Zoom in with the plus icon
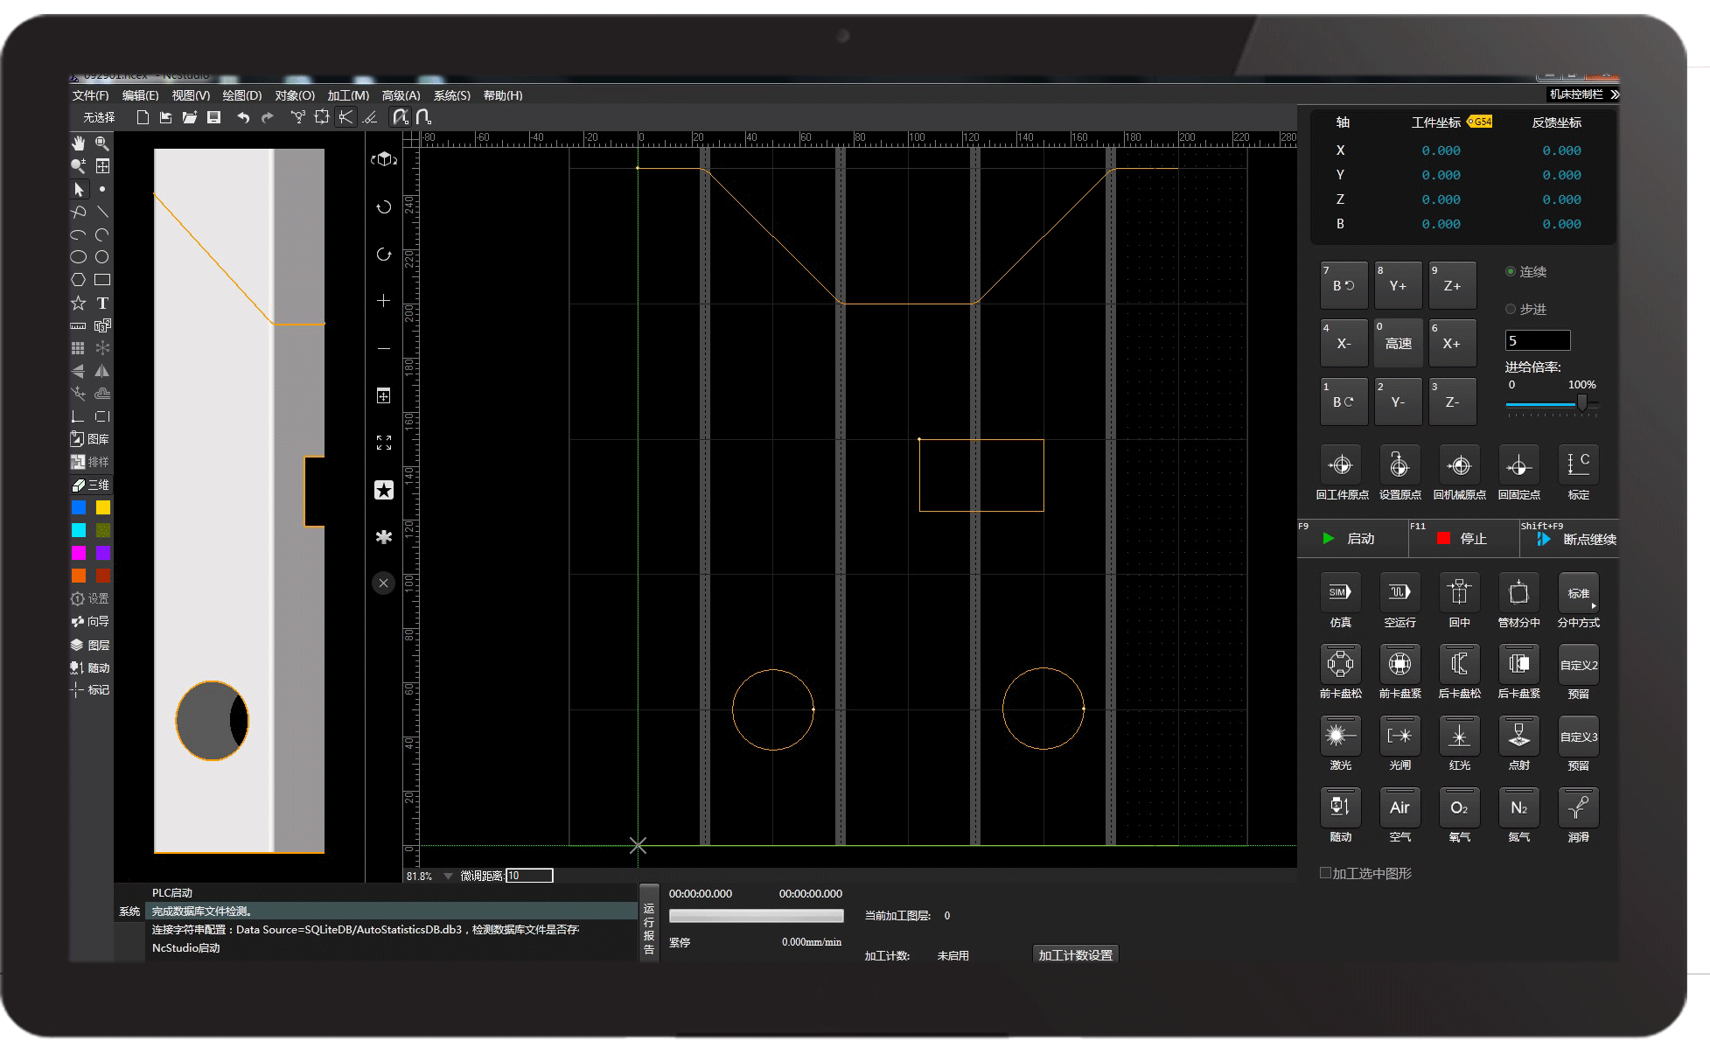Viewport: 1710px width, 1041px height. (383, 301)
